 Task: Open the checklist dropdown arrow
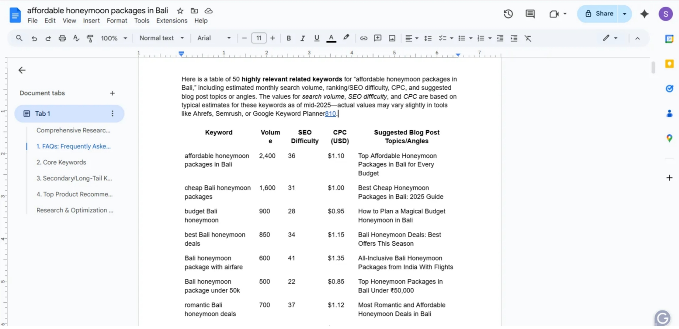pos(452,38)
